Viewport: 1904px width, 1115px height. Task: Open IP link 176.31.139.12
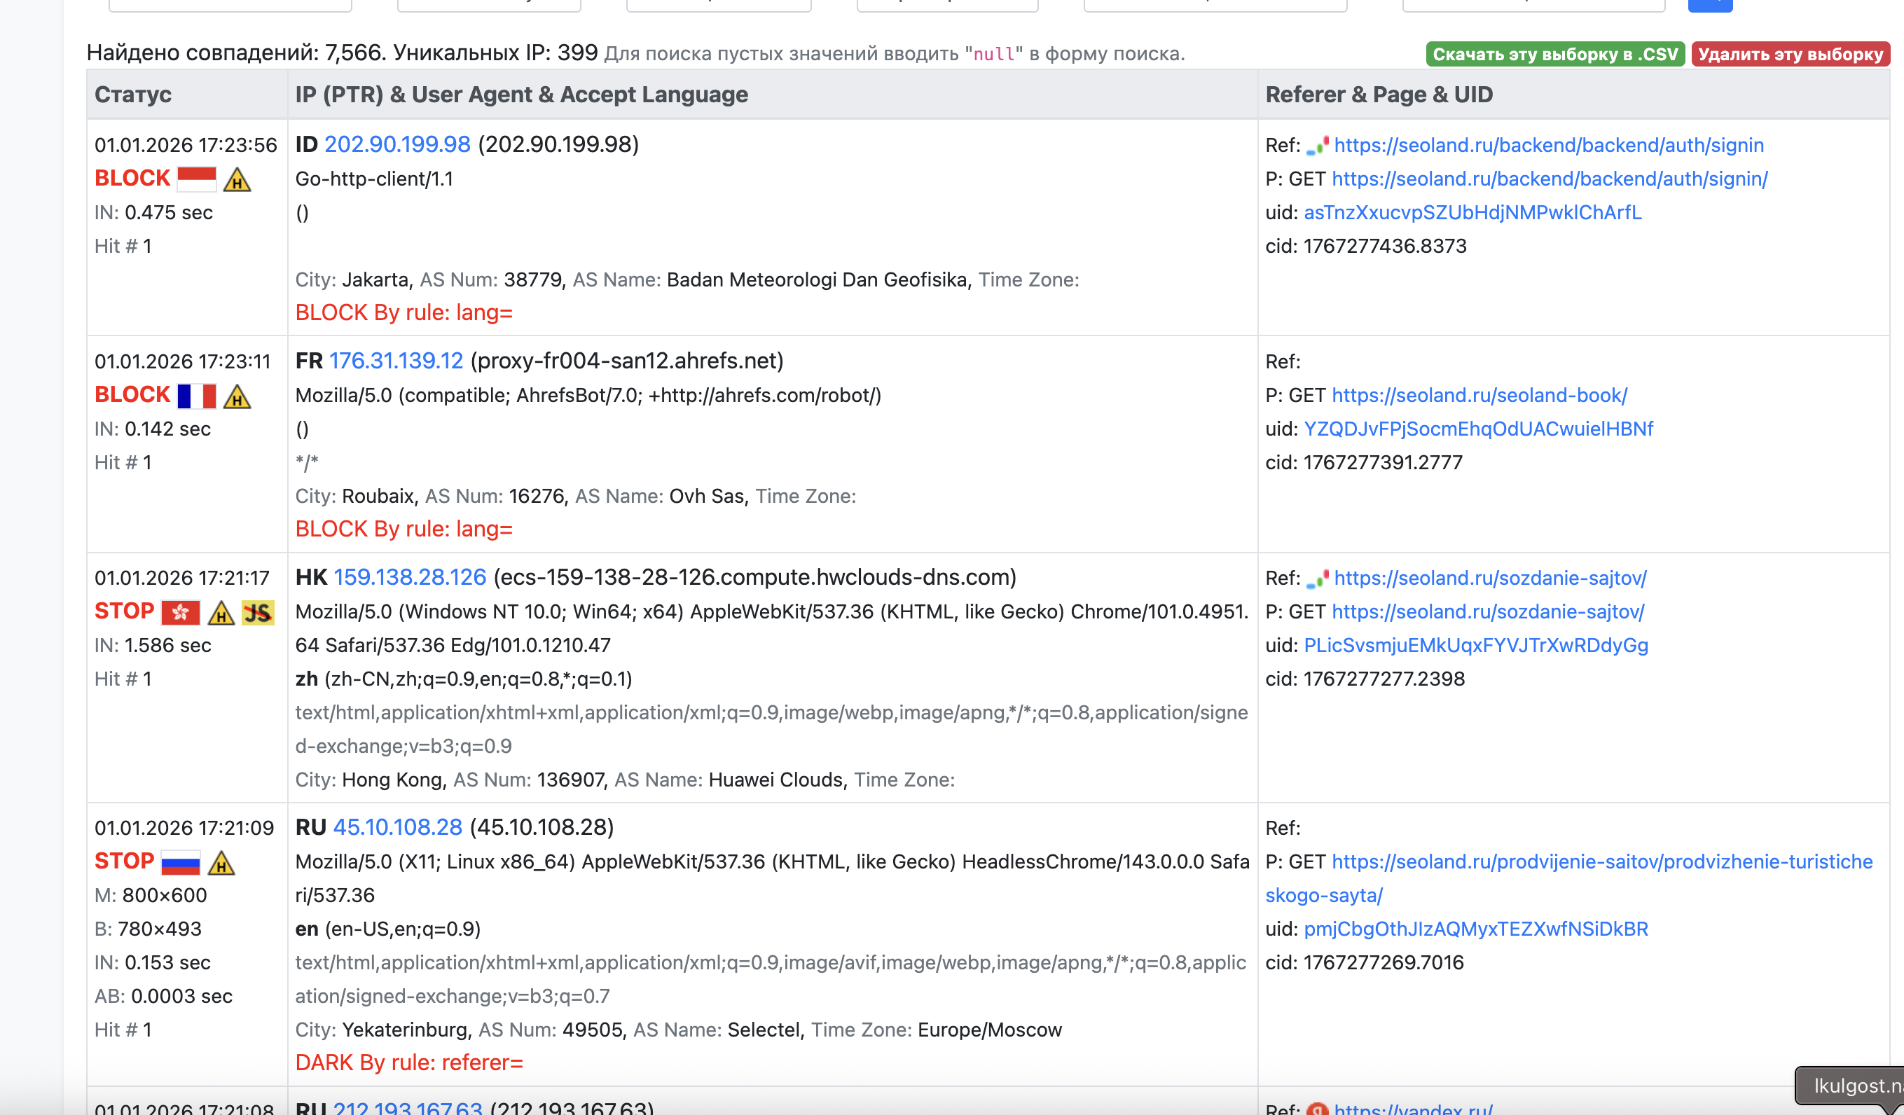(x=396, y=361)
